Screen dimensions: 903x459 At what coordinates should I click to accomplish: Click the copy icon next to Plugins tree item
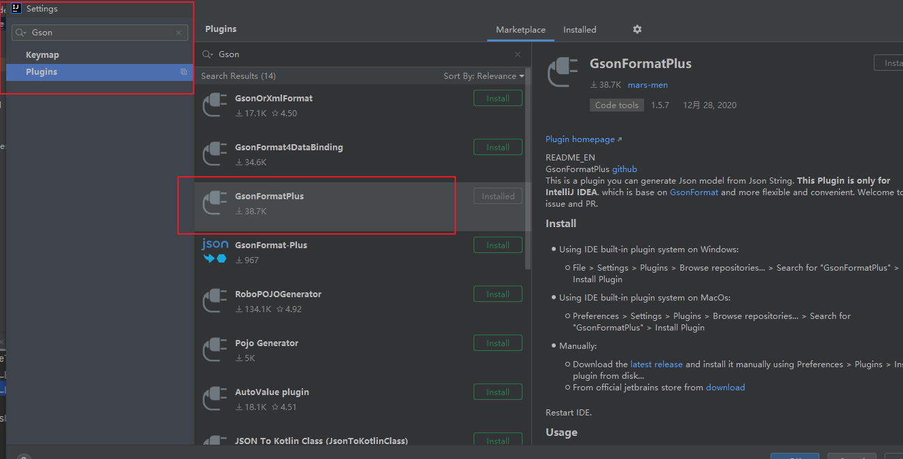(183, 72)
